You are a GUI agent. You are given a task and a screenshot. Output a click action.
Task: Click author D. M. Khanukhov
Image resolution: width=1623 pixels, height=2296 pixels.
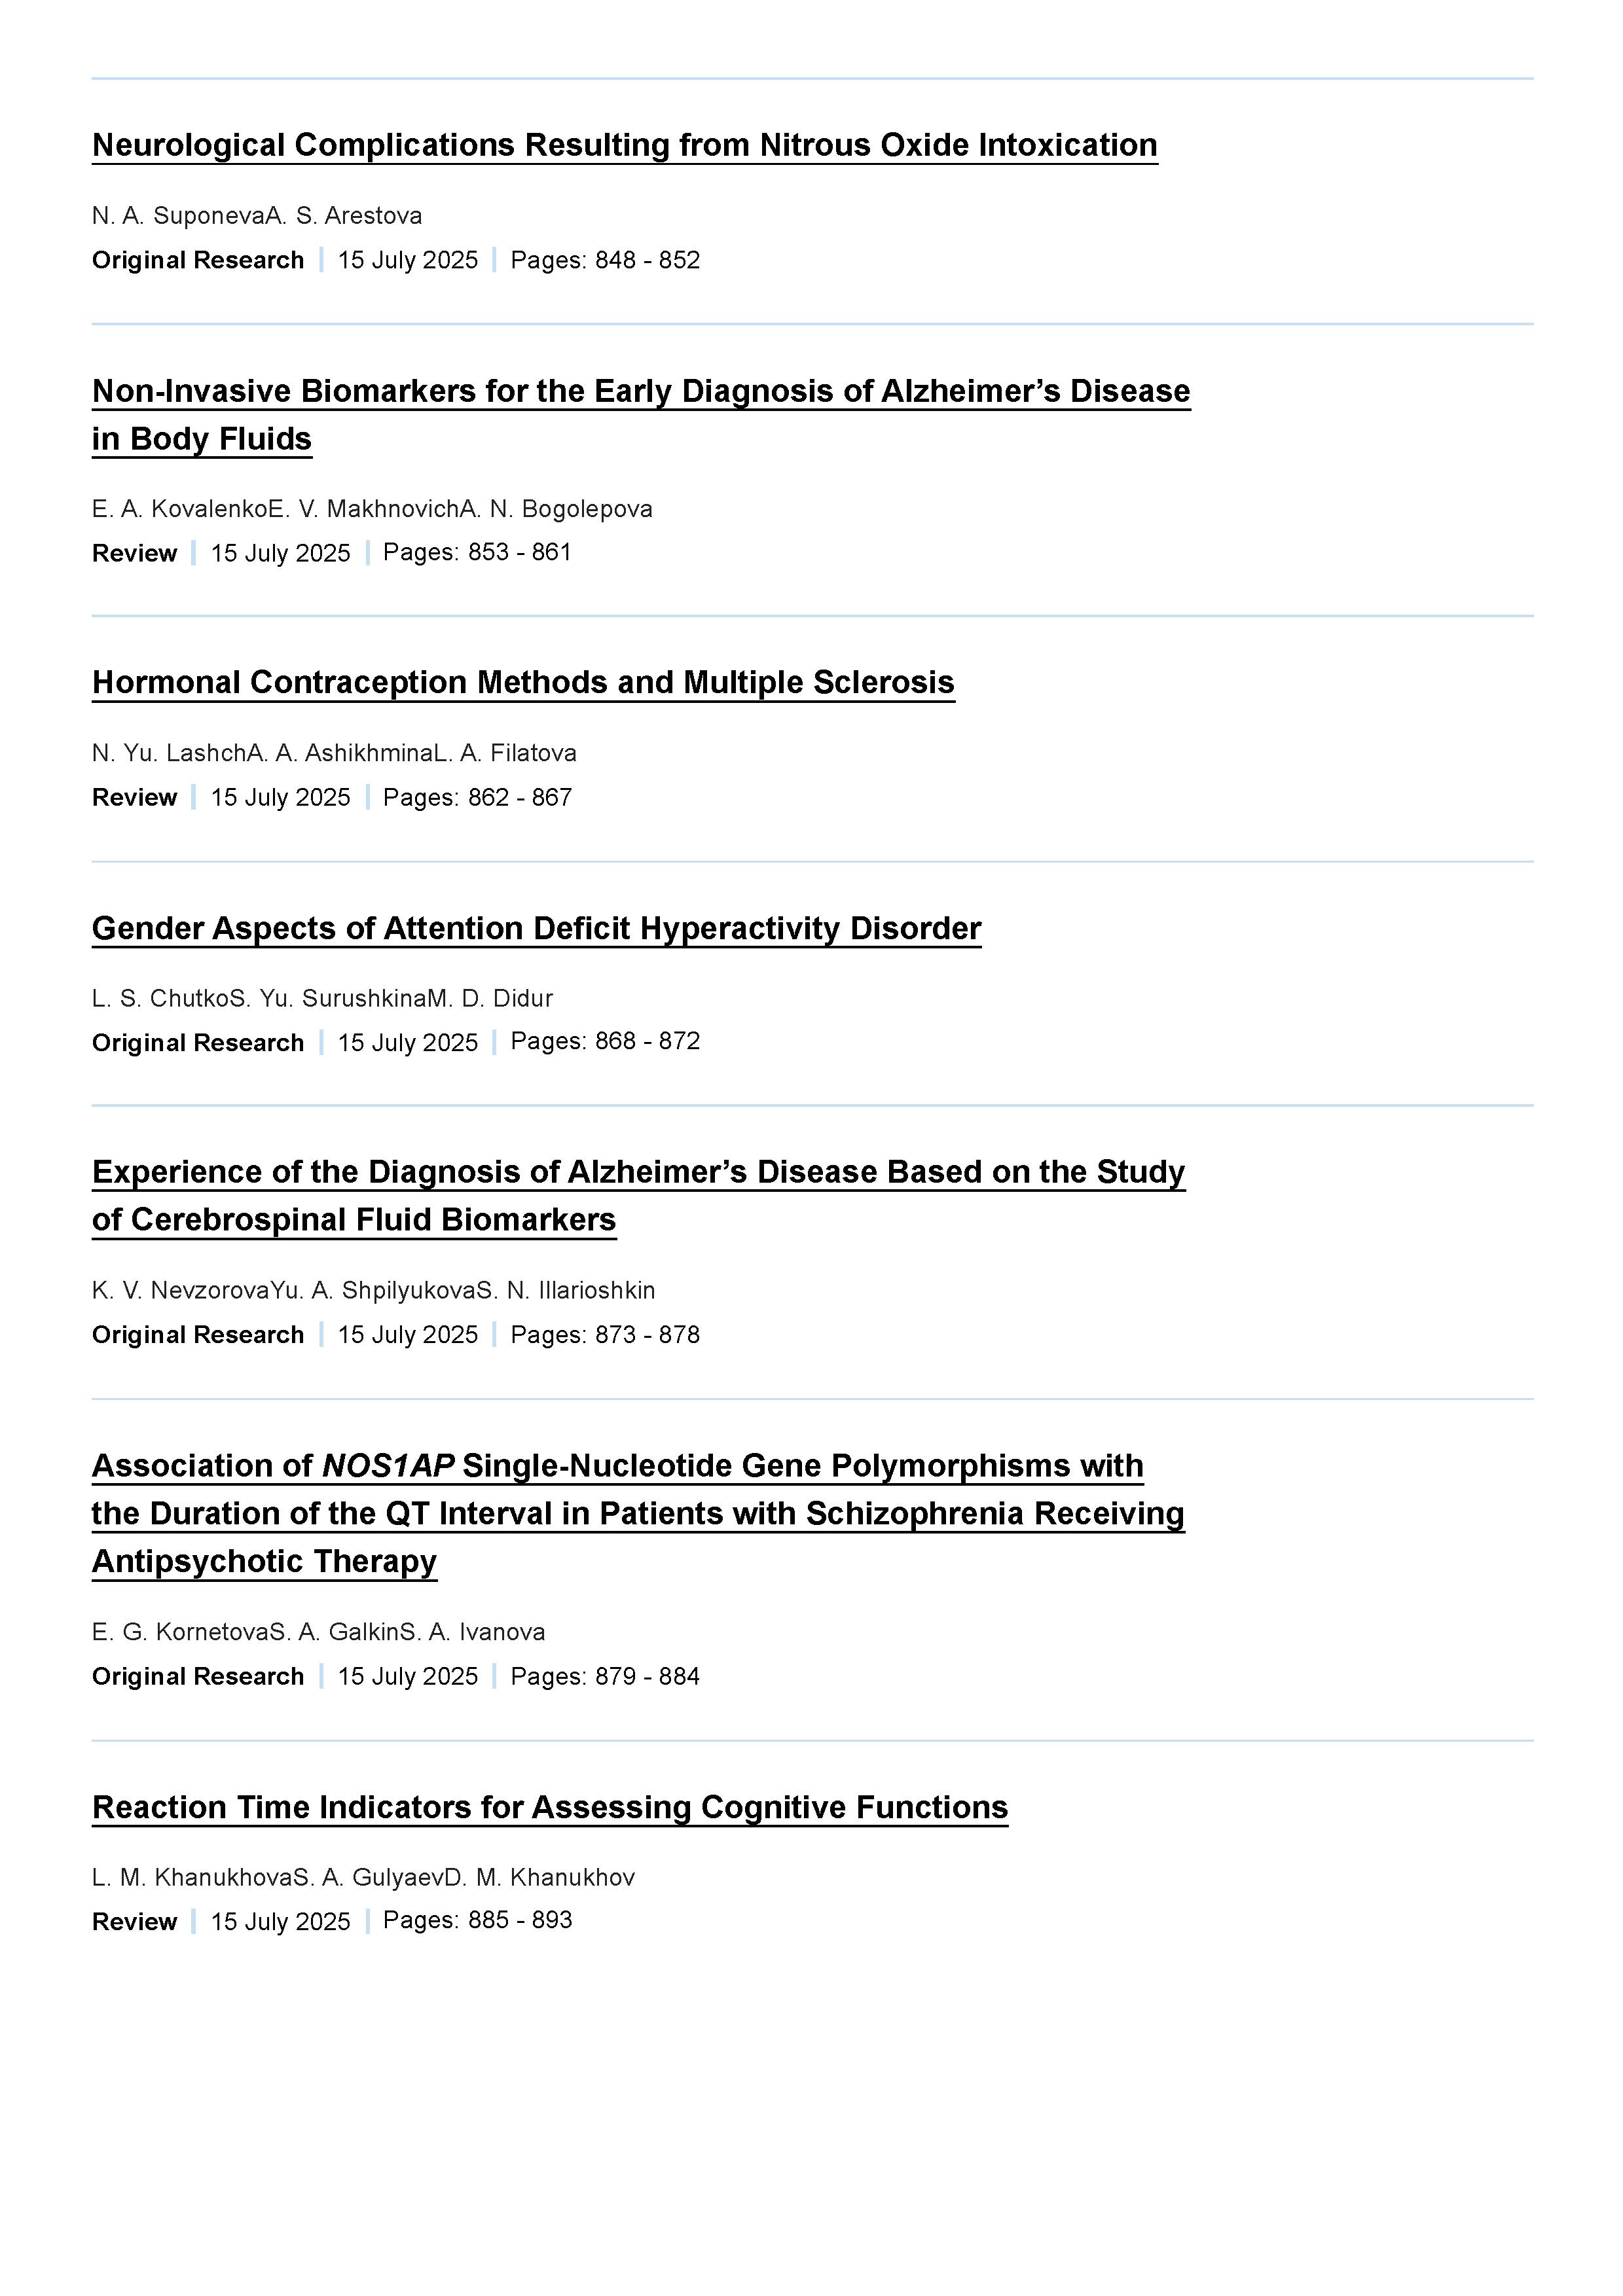[540, 1877]
